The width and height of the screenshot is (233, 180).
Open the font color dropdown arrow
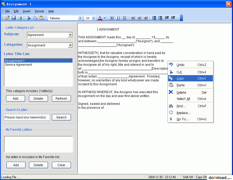tap(104, 18)
